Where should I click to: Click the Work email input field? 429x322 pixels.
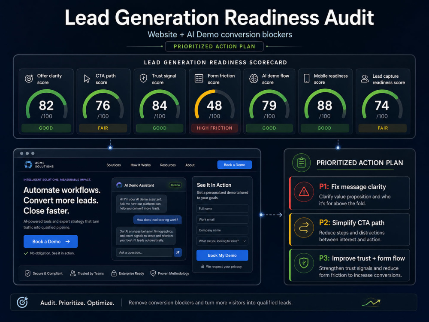222,219
